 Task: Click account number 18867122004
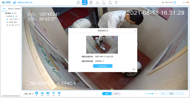[169, 2]
